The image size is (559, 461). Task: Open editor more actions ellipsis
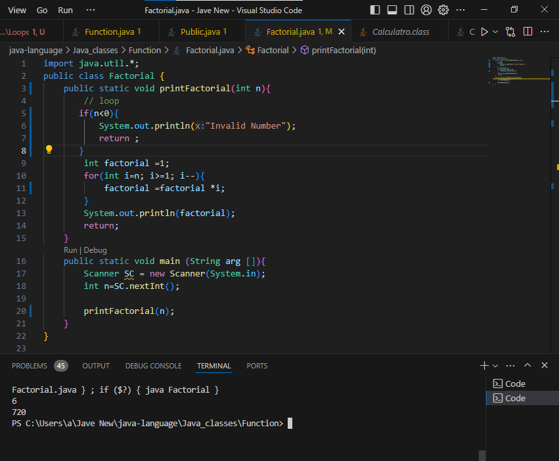click(545, 32)
